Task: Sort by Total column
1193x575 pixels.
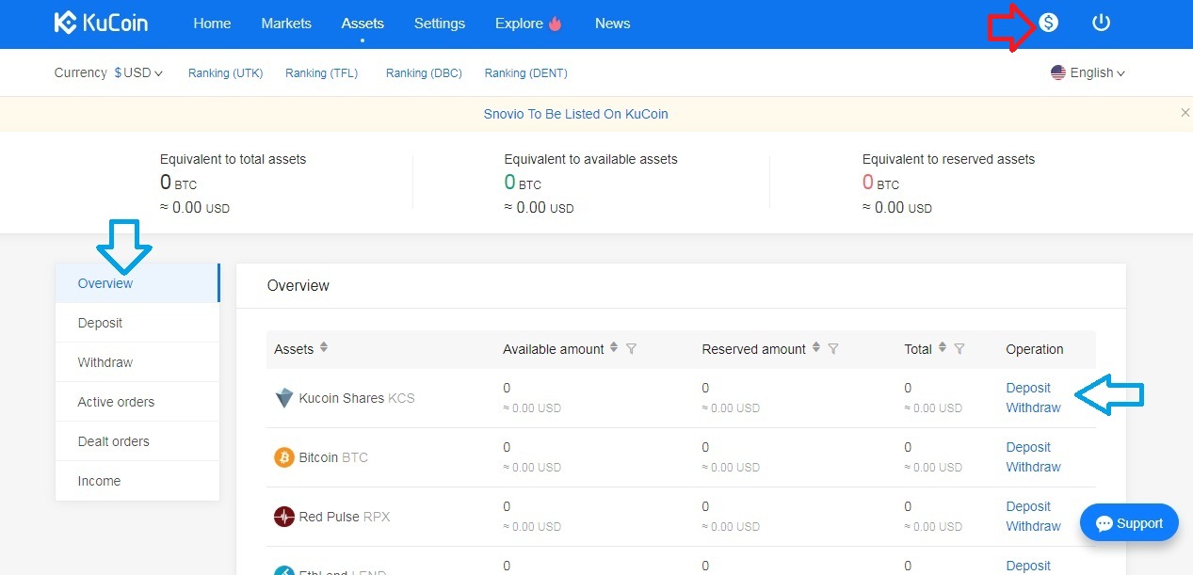Action: coord(943,348)
